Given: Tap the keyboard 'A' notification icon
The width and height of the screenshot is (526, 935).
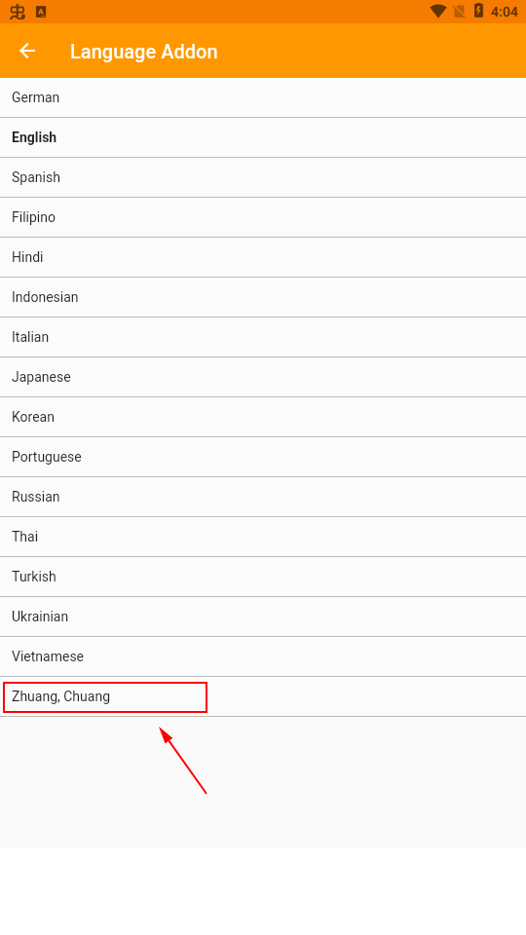Looking at the screenshot, I should pos(41,12).
